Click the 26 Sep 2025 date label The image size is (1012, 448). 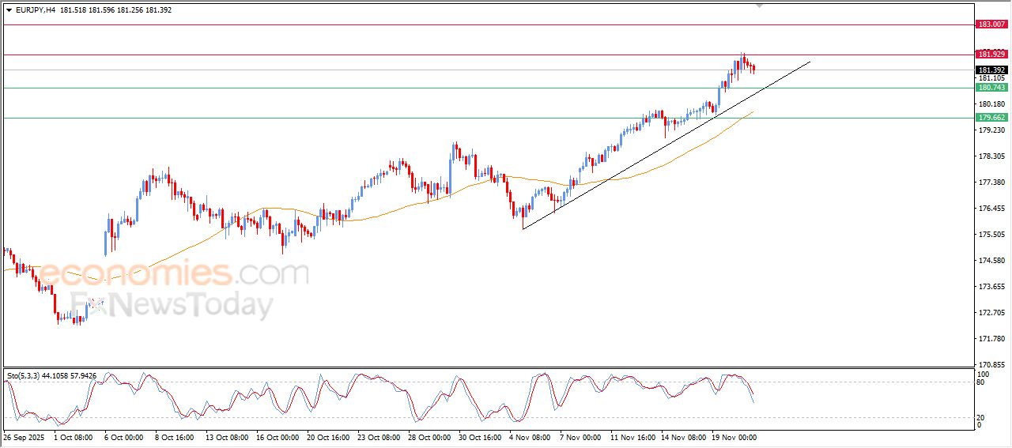click(x=24, y=437)
